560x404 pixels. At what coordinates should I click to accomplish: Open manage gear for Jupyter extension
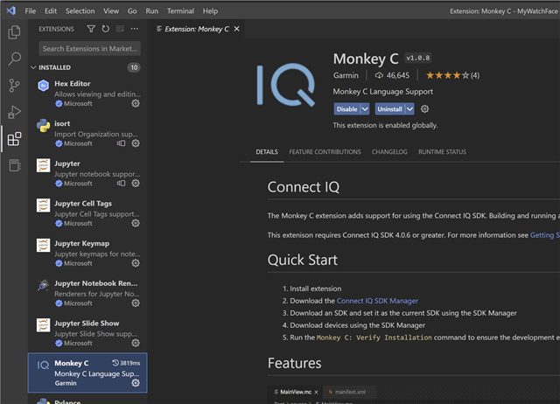pos(136,184)
